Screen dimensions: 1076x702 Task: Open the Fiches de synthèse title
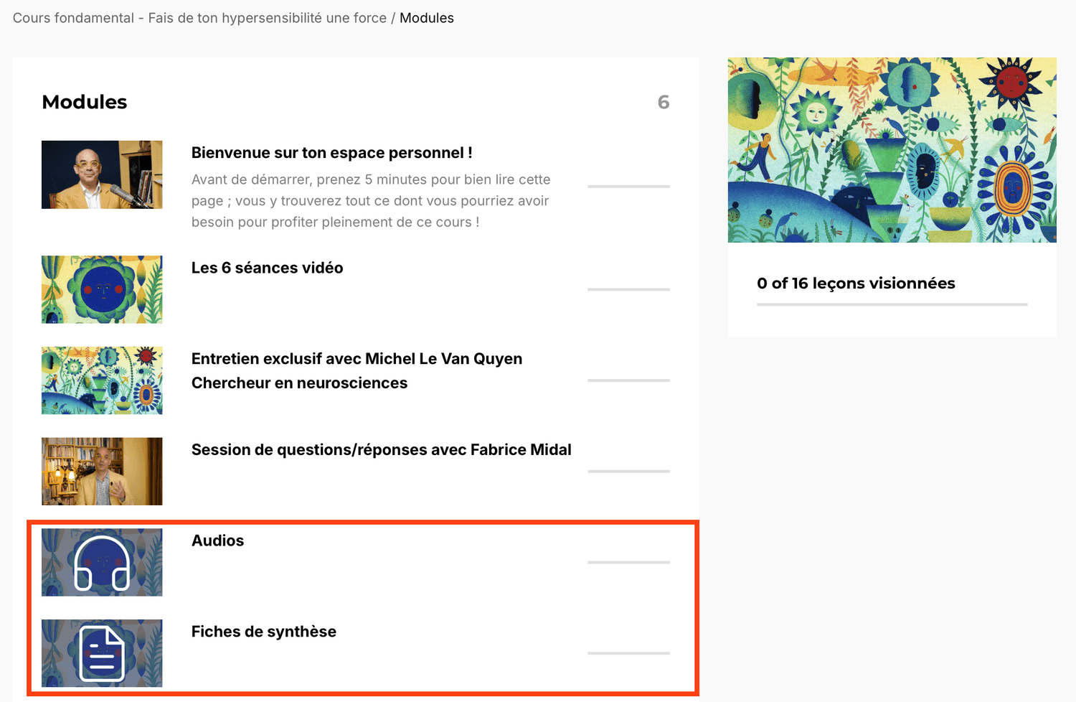(263, 632)
